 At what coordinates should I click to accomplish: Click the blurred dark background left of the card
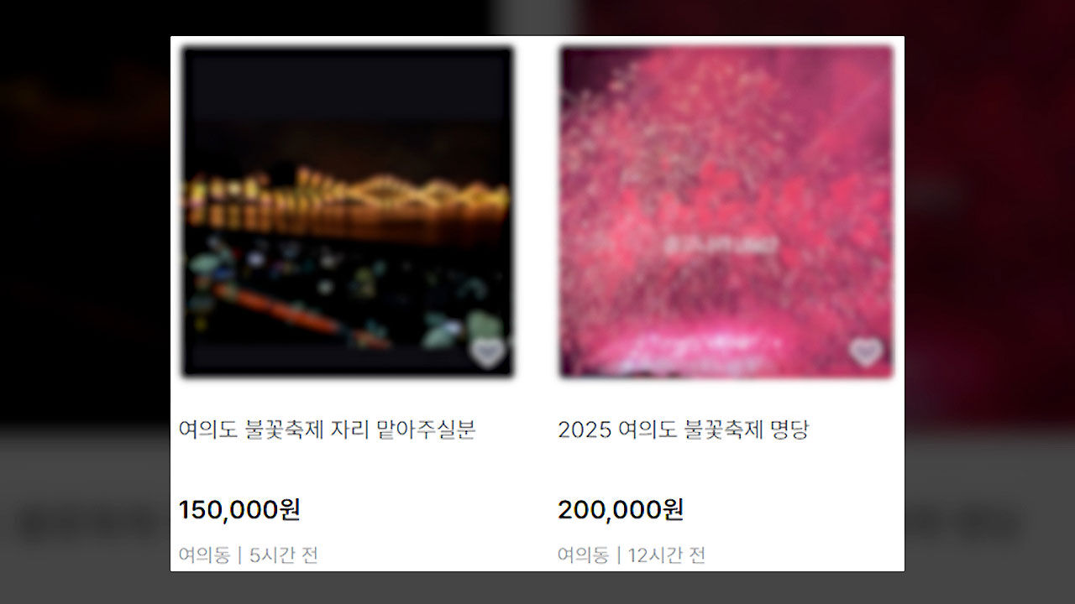84,210
